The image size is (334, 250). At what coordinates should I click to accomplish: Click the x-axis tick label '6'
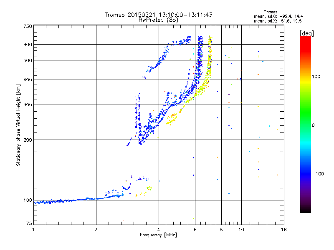[195, 230]
